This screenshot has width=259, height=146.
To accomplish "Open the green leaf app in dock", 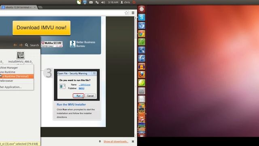I will (x=142, y=42).
